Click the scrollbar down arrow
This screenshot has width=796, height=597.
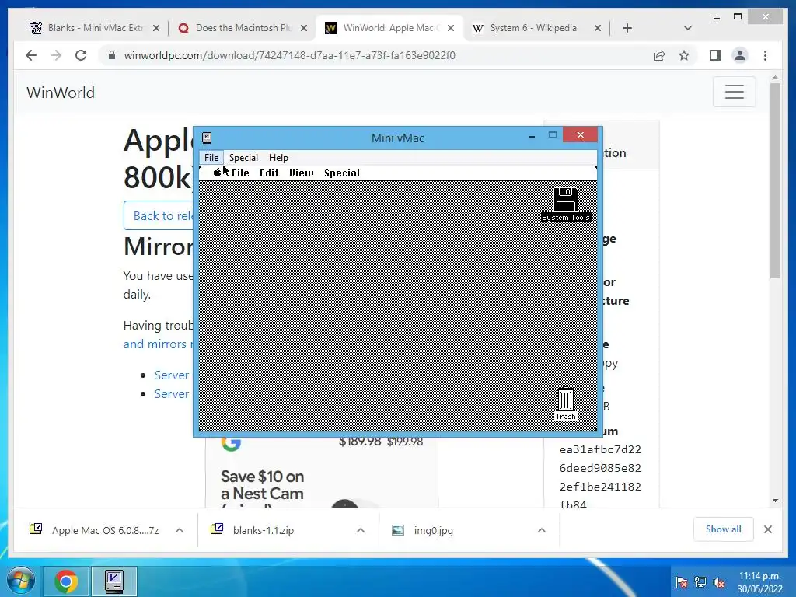pyautogui.click(x=775, y=501)
